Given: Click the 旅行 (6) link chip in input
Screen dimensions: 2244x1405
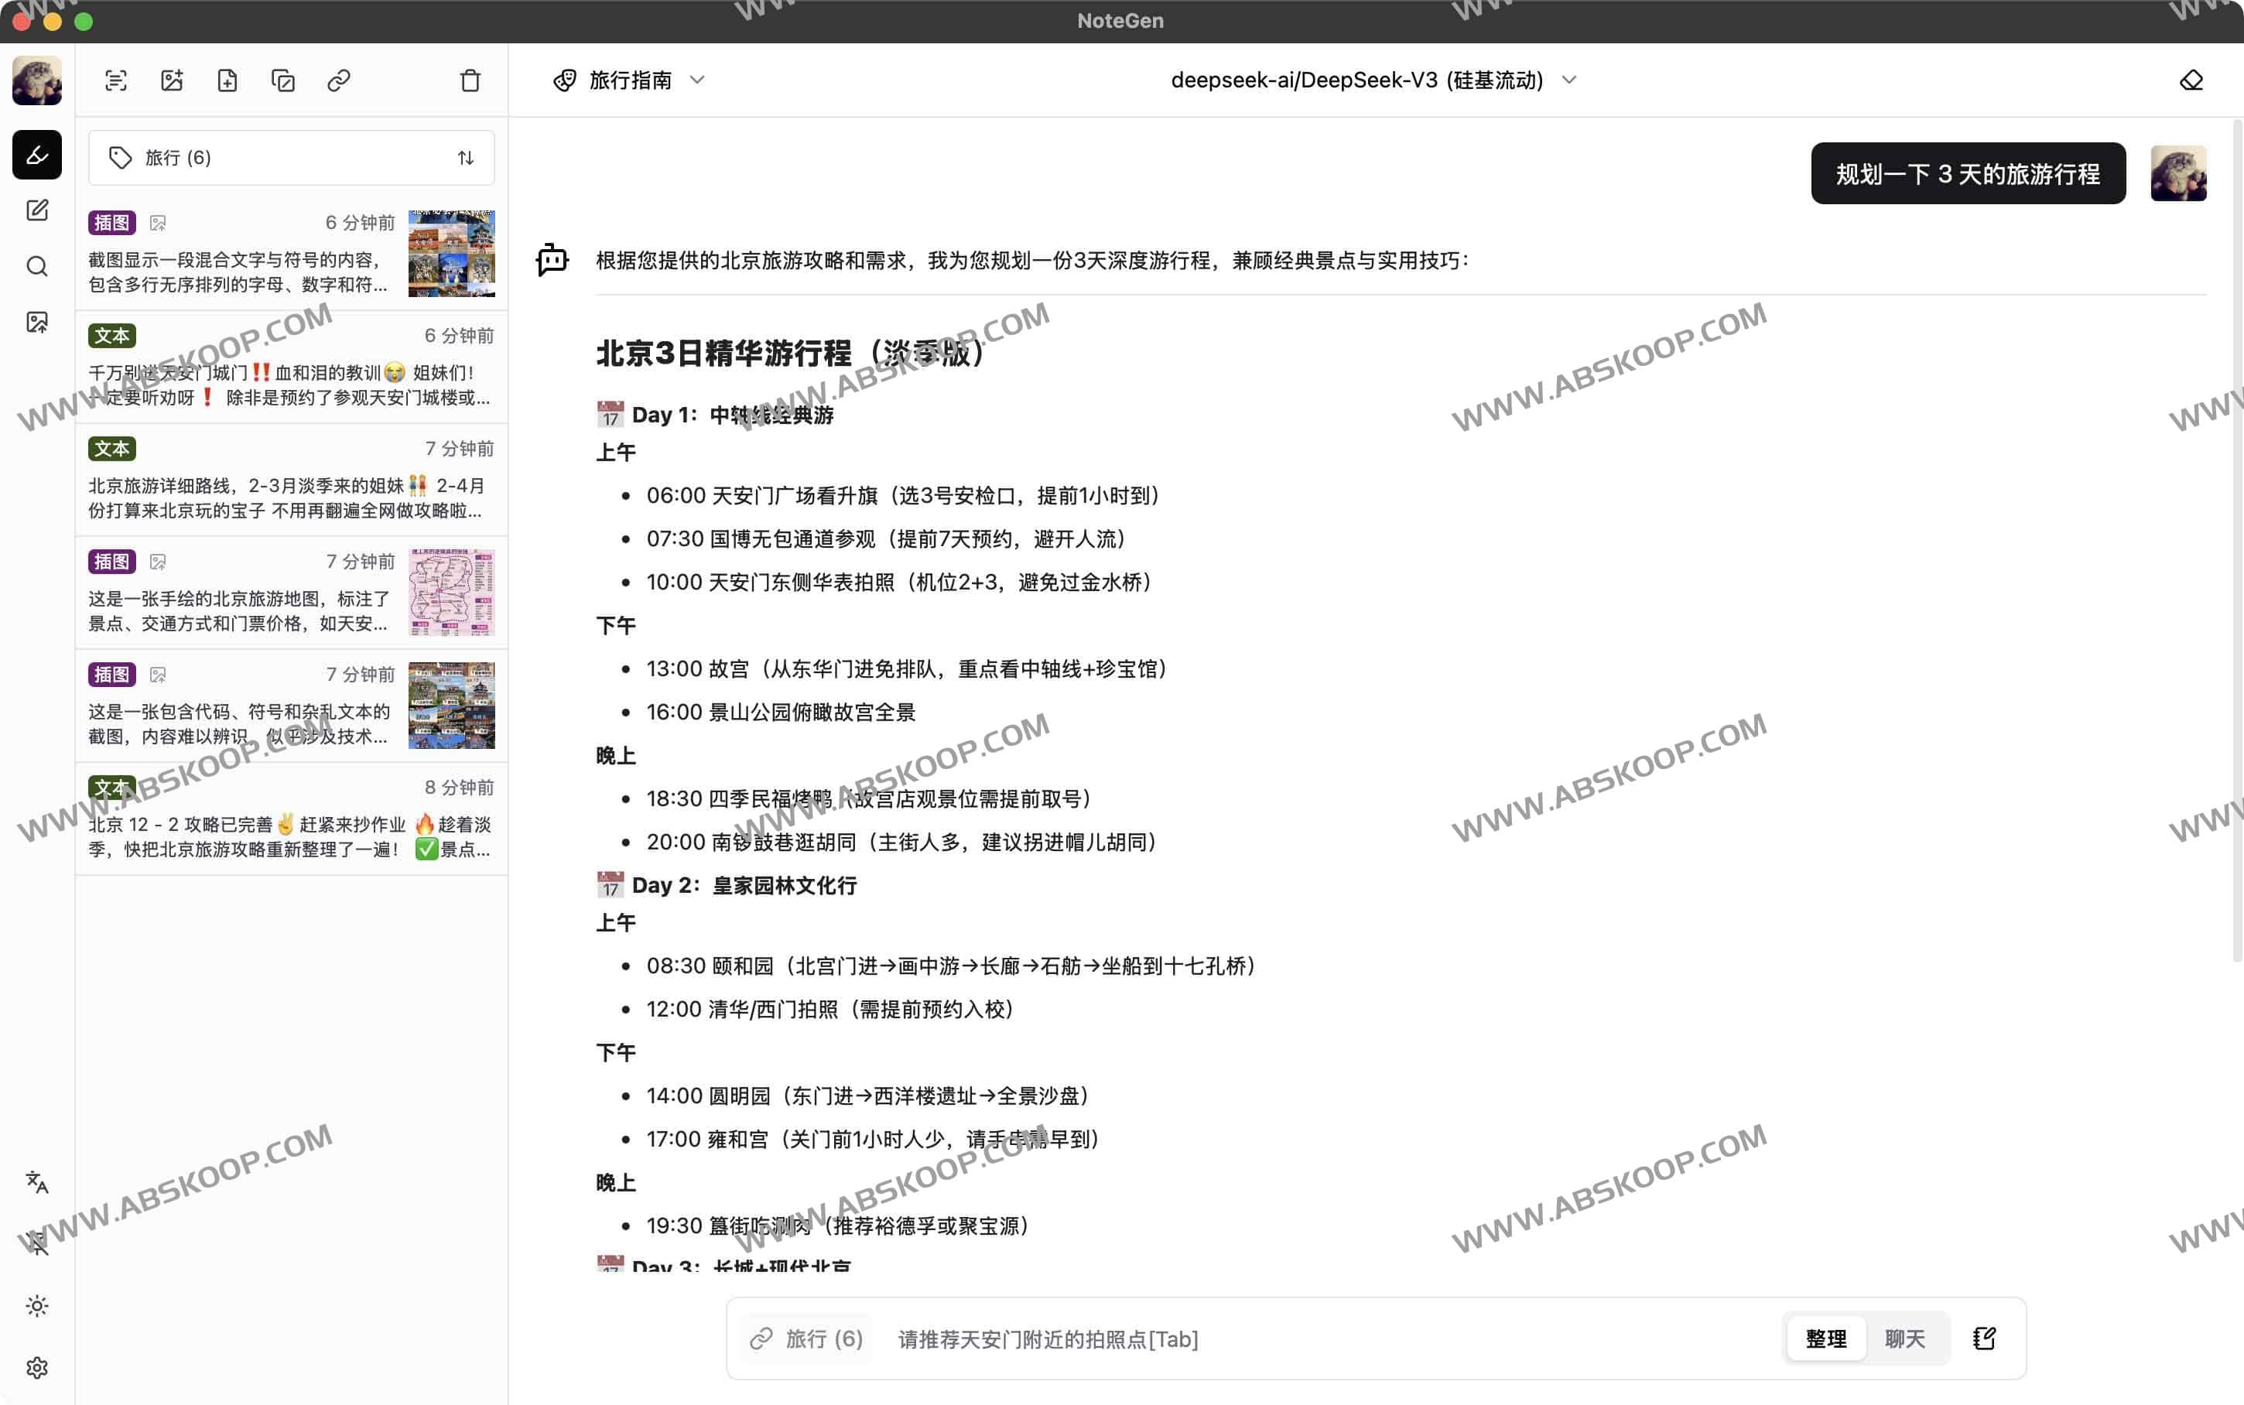Looking at the screenshot, I should tap(808, 1338).
